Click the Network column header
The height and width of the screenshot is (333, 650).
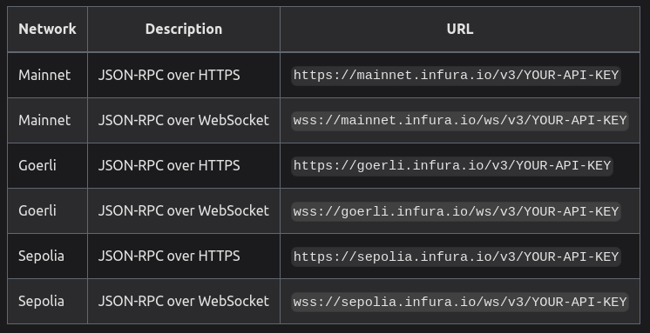point(47,29)
